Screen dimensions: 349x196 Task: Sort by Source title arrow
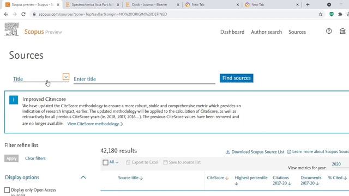[141, 178]
